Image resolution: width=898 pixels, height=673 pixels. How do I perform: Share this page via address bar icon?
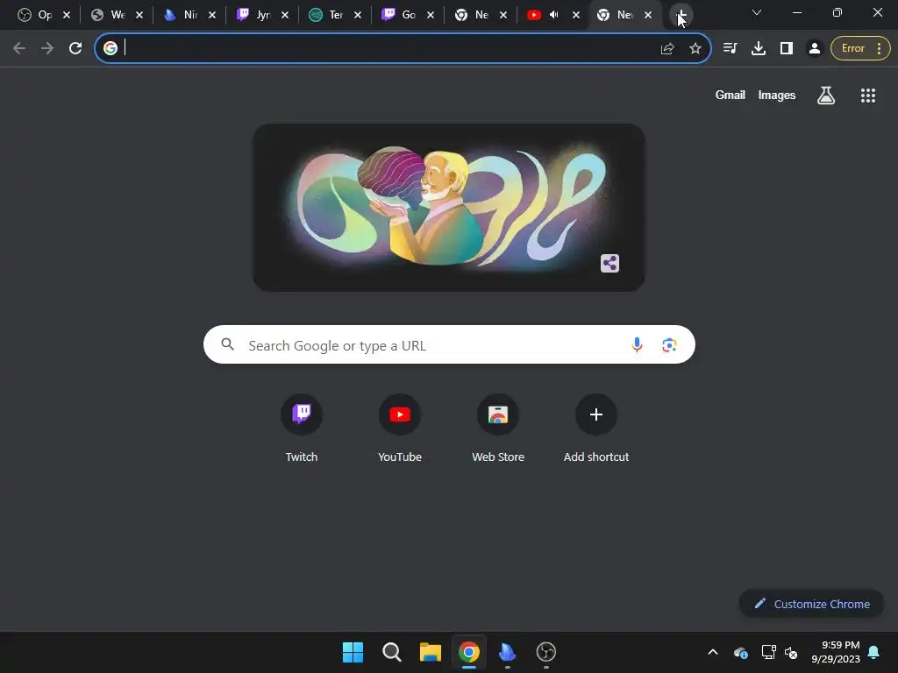pyautogui.click(x=667, y=49)
